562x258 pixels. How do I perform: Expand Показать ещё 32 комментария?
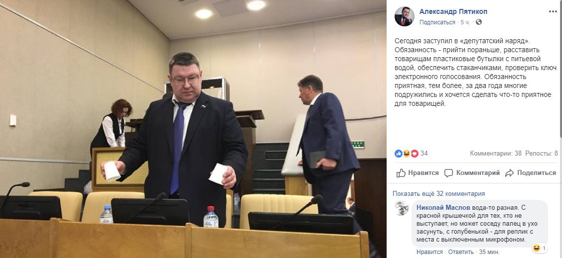(439, 193)
